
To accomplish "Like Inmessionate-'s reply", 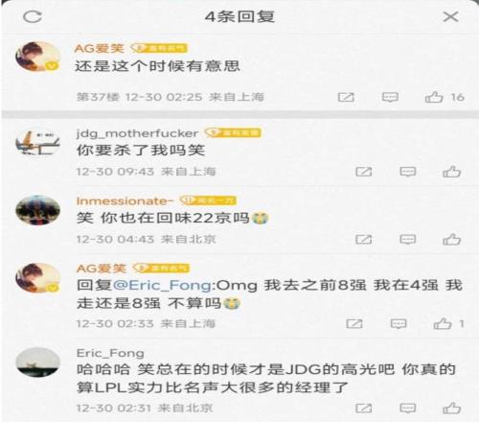I will click(x=451, y=239).
